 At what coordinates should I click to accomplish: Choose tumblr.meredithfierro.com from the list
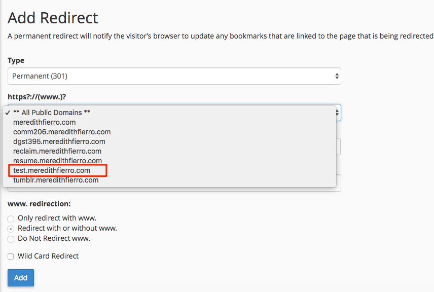pos(56,180)
